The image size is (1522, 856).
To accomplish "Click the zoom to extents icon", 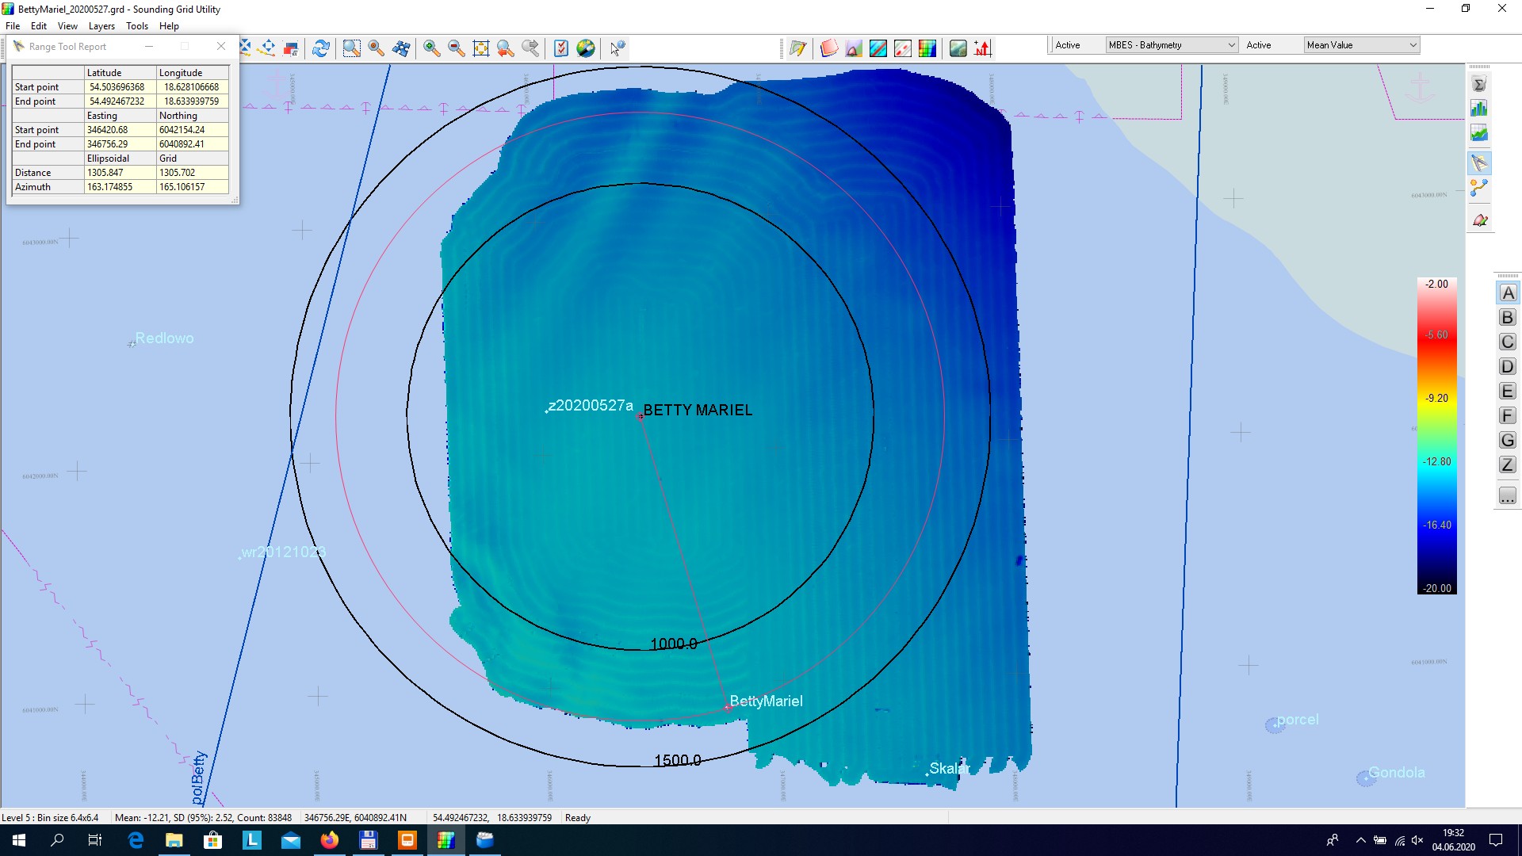I will coord(480,48).
